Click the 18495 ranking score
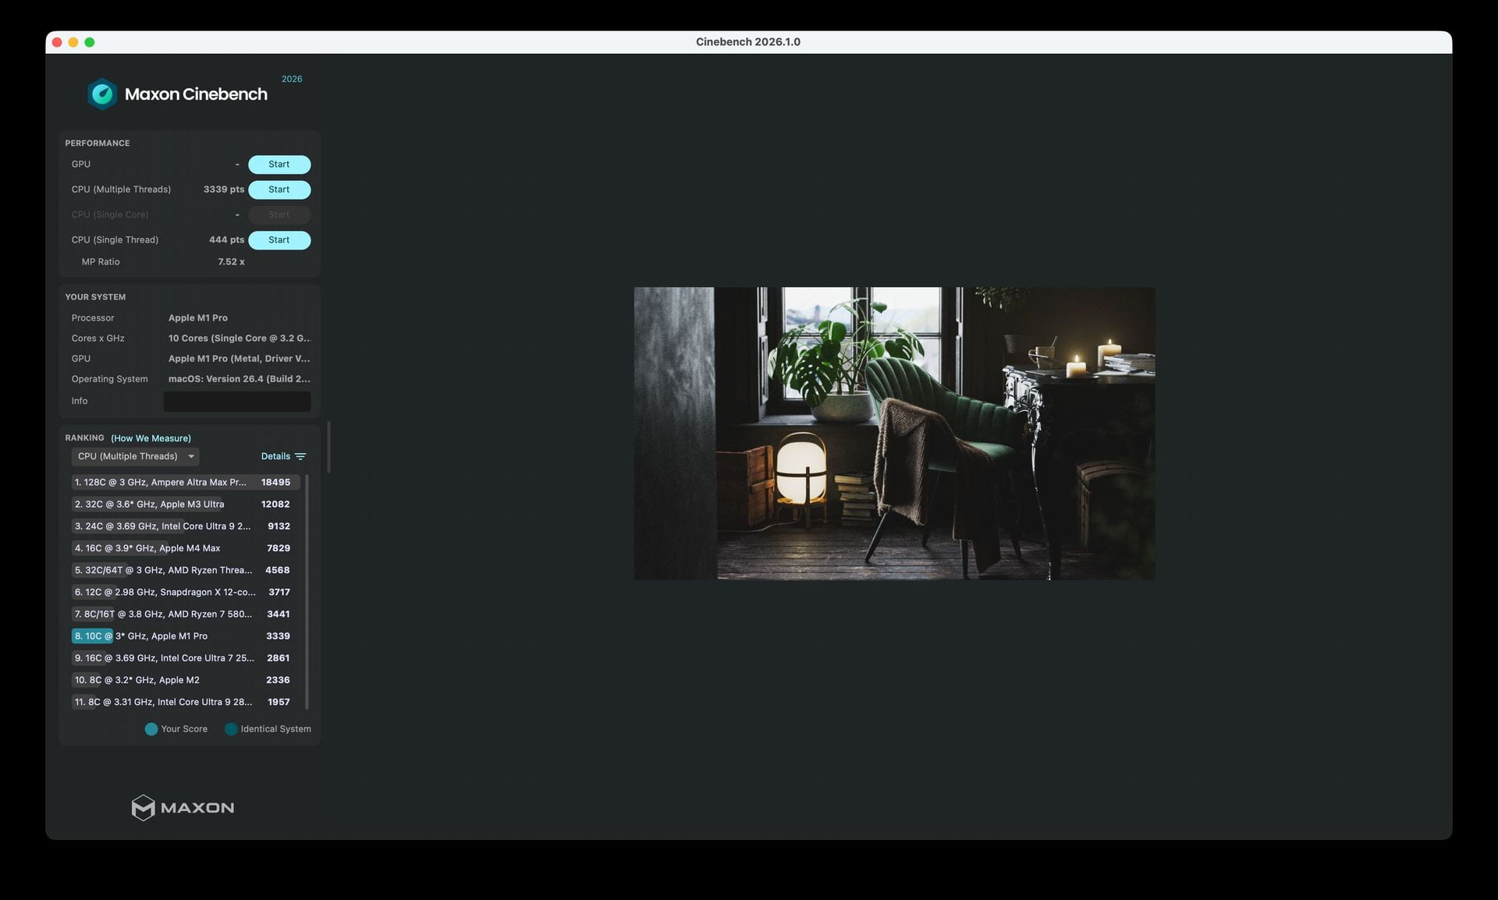 pos(275,483)
